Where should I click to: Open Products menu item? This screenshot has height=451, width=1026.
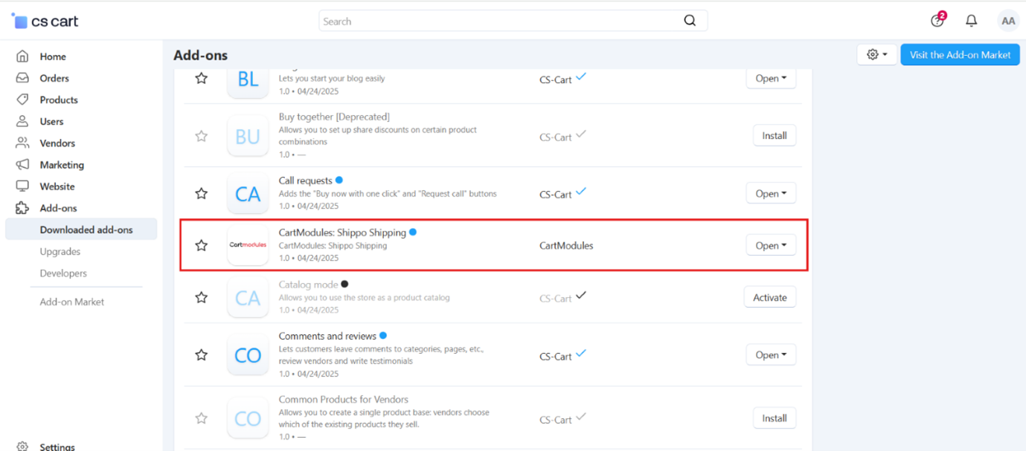click(x=59, y=100)
